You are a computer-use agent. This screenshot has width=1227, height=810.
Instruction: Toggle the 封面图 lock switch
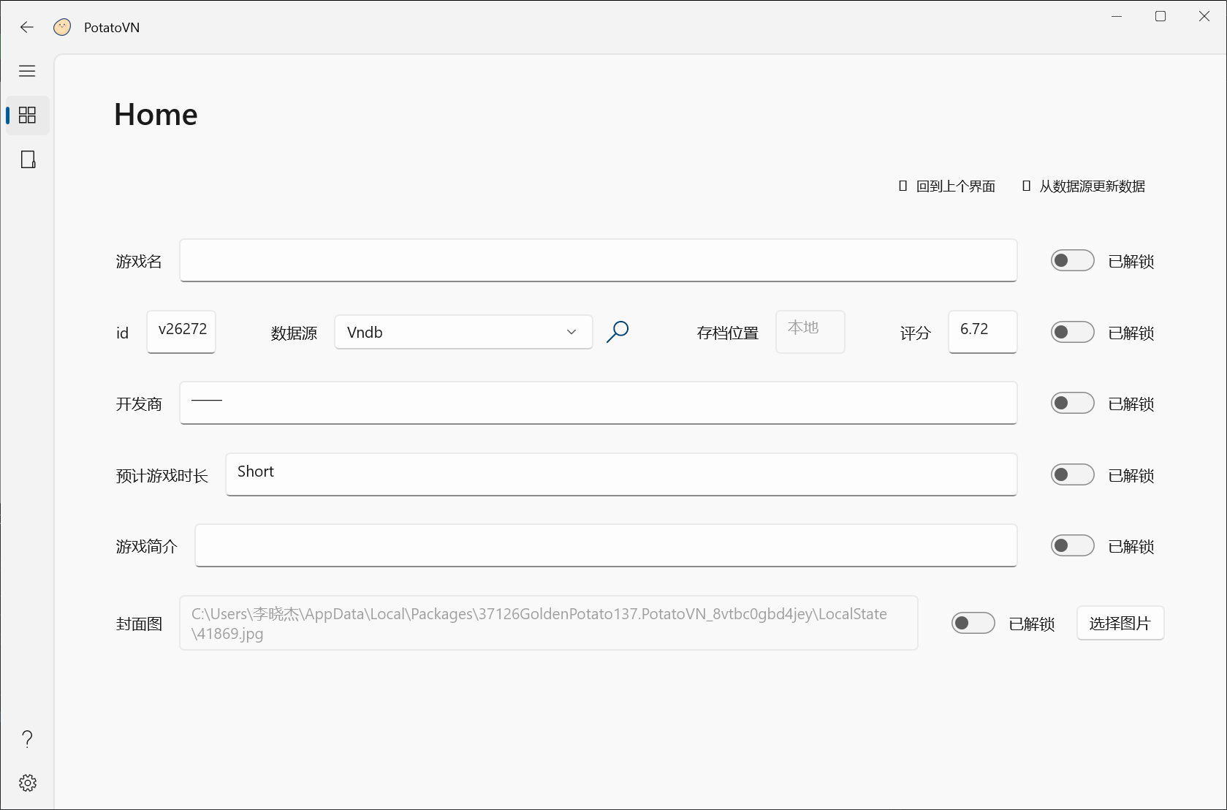(973, 623)
